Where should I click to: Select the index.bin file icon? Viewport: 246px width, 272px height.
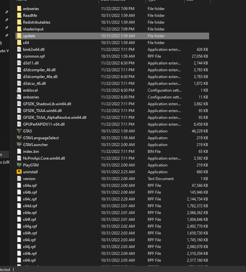tap(19, 152)
